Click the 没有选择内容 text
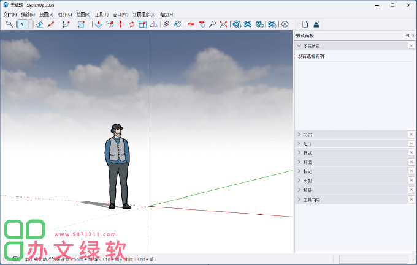Screen dimensions: 417x265 [x=311, y=56]
